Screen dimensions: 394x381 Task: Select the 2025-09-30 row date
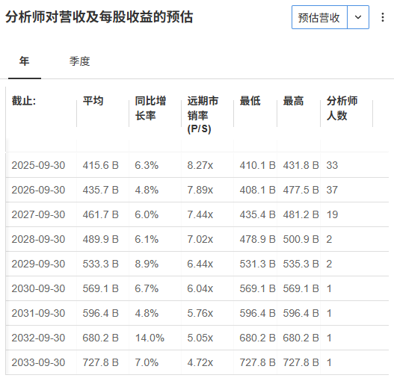[x=38, y=165]
